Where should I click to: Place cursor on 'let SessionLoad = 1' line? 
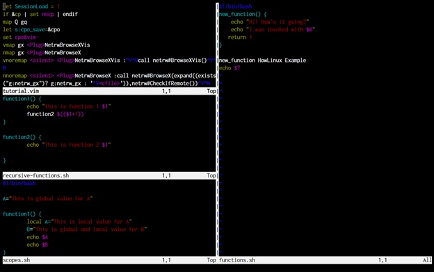[x=31, y=6]
